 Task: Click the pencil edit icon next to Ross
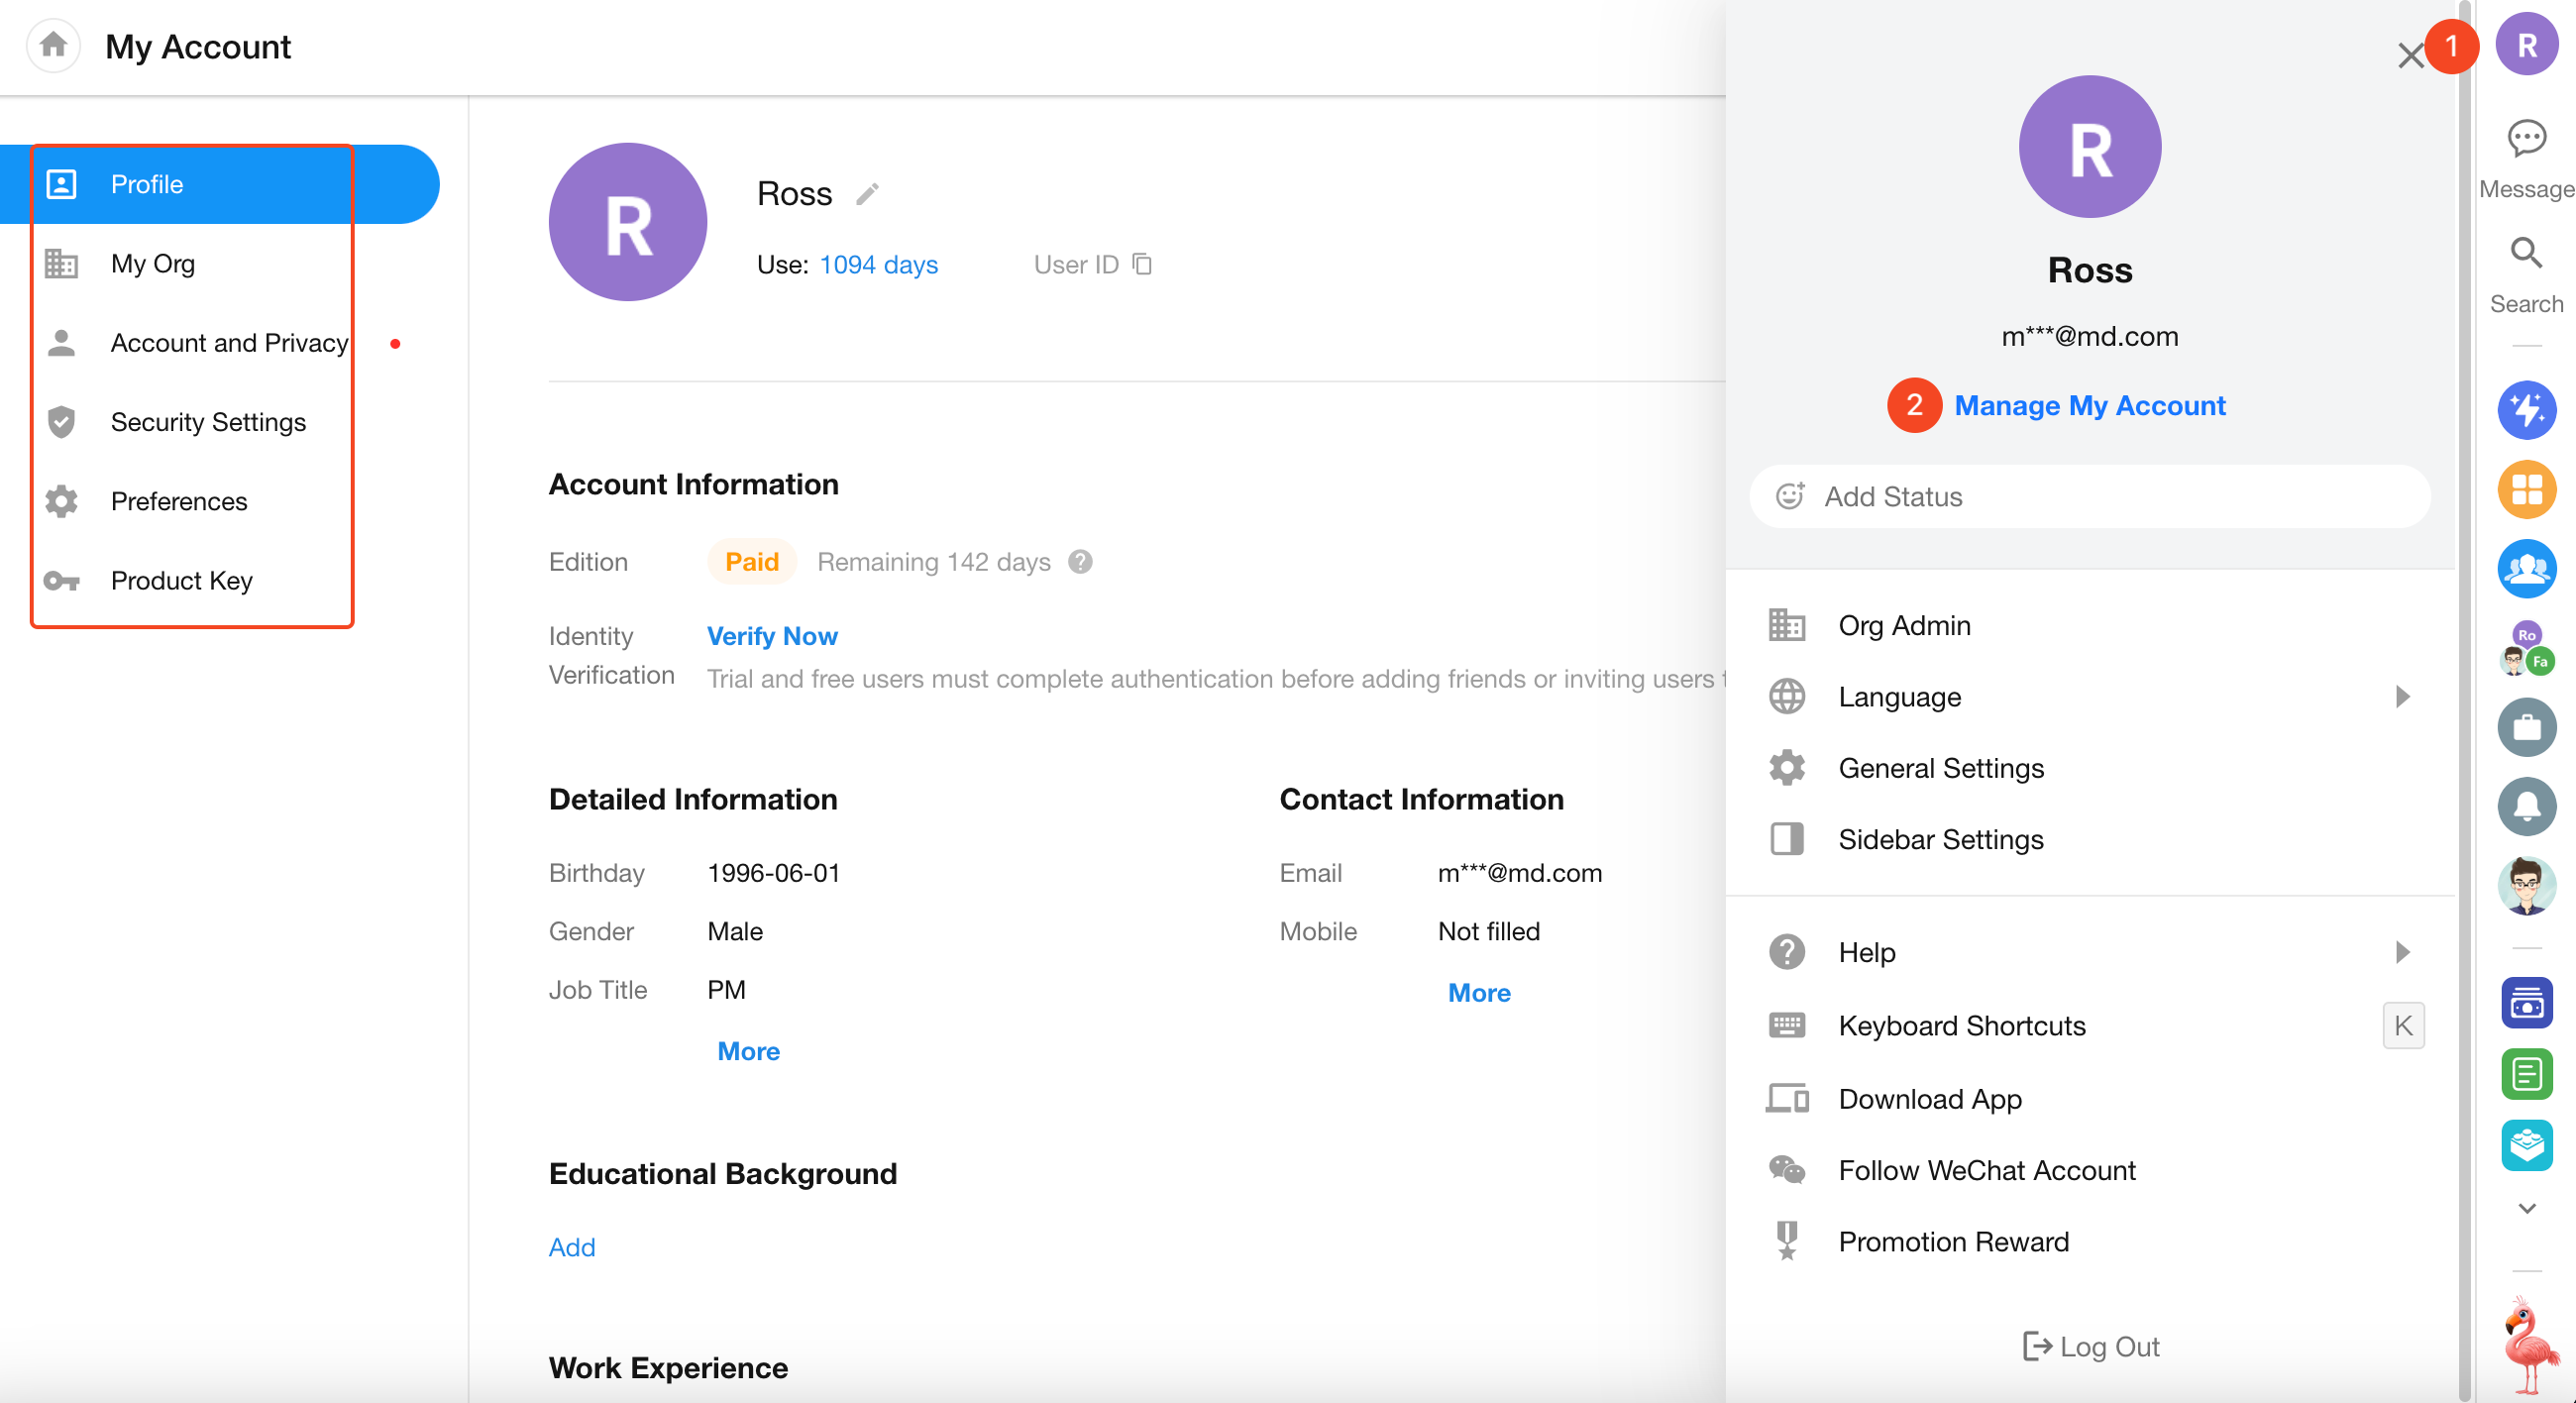point(867,193)
